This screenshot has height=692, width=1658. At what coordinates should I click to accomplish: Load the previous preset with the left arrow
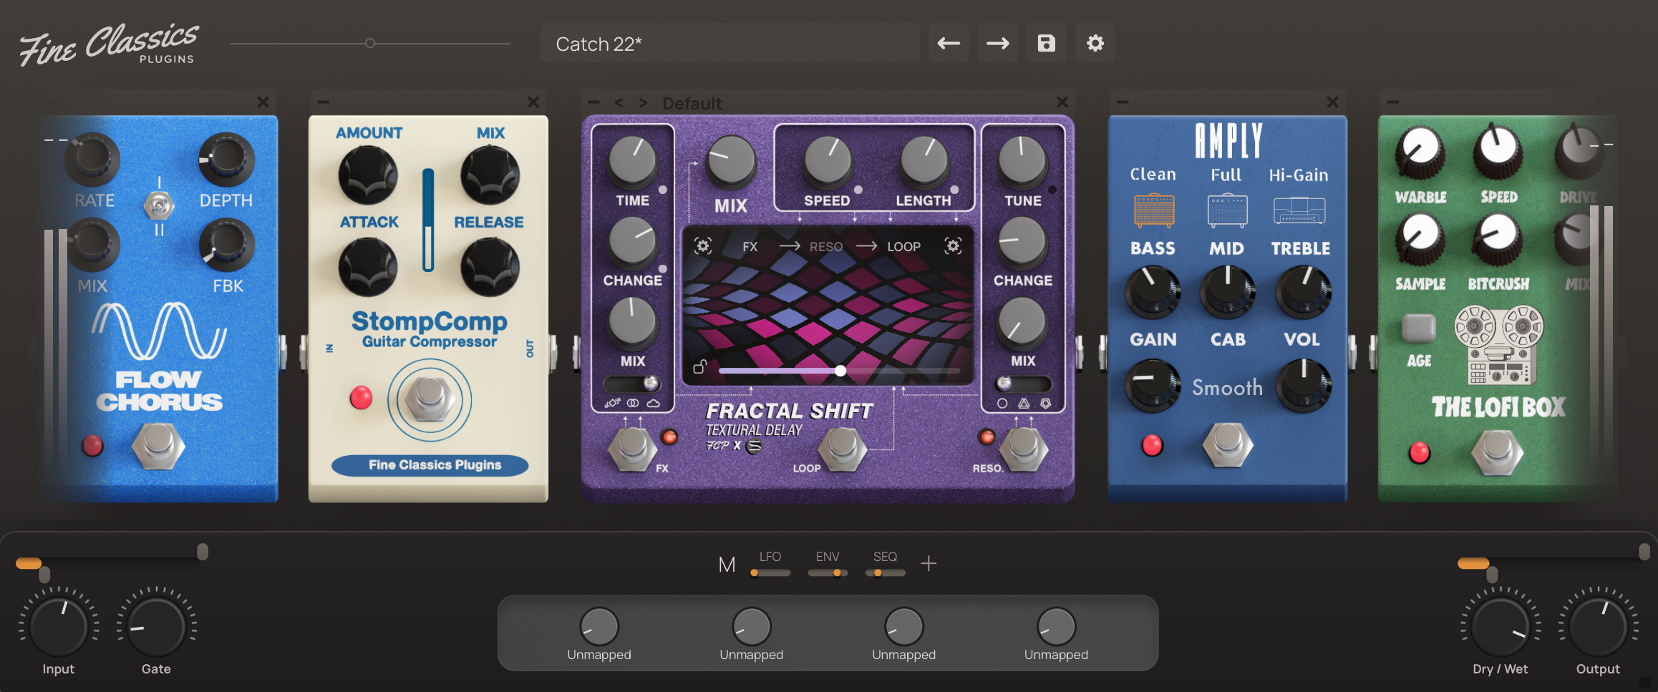coord(949,44)
